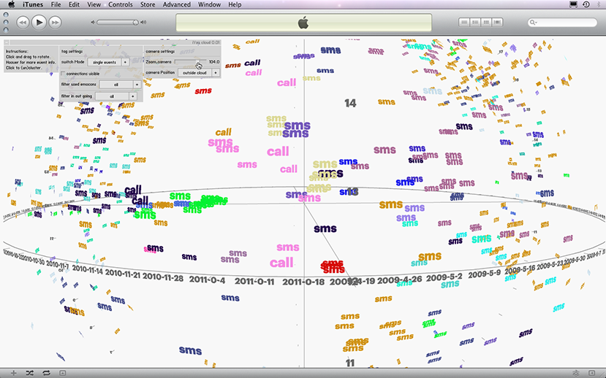This screenshot has height=378, width=606.
Task: Click the repeat icon at the bottom
Action: pos(46,373)
